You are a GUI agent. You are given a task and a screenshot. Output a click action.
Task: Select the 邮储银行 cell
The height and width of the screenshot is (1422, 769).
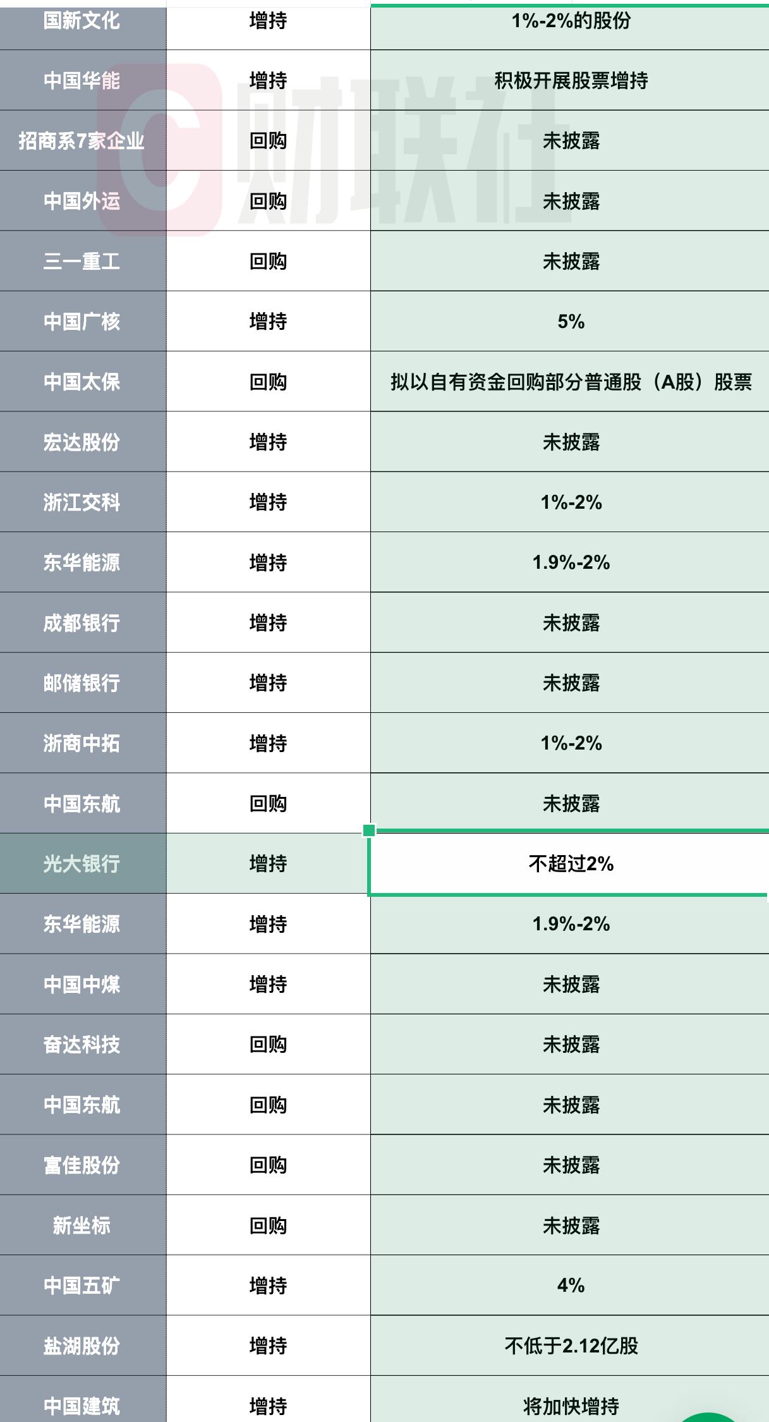[x=82, y=683]
